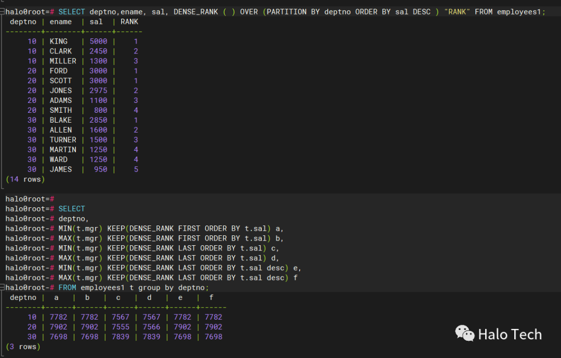Select the FORD employee name
The width and height of the screenshot is (561, 358).
tap(58, 71)
